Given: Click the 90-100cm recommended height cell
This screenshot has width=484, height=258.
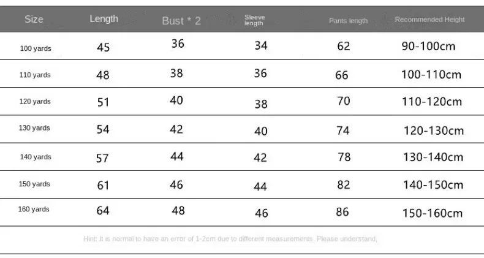Looking at the screenshot, I should 428,47.
